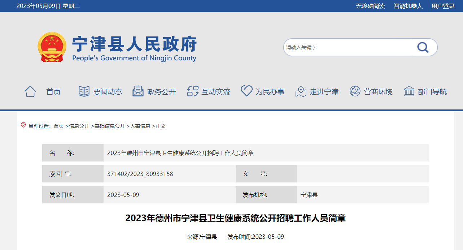Image resolution: width=463 pixels, height=250 pixels.
Task: Click the 发布机构 label cell
Action: pyautogui.click(x=266, y=195)
